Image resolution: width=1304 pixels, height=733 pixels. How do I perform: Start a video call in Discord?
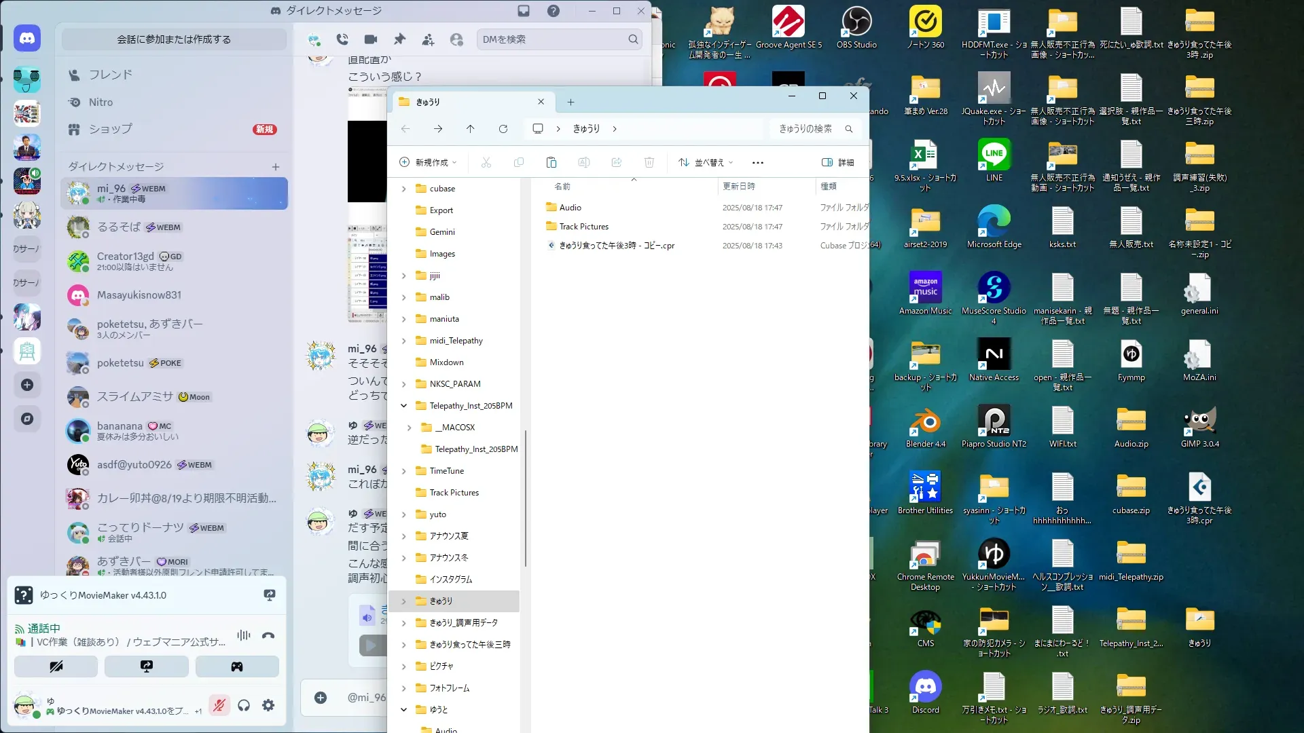[x=371, y=39]
